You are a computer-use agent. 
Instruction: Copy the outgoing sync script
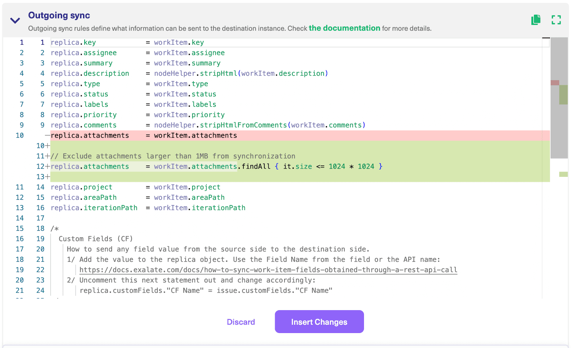pos(536,20)
